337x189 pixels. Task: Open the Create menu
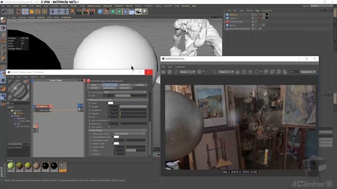(16, 6)
